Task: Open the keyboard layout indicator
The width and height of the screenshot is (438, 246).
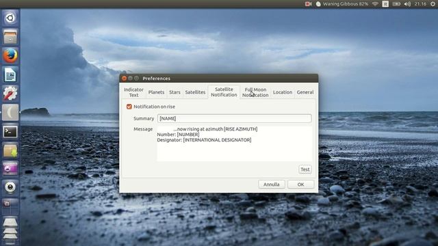Action: click(385, 4)
